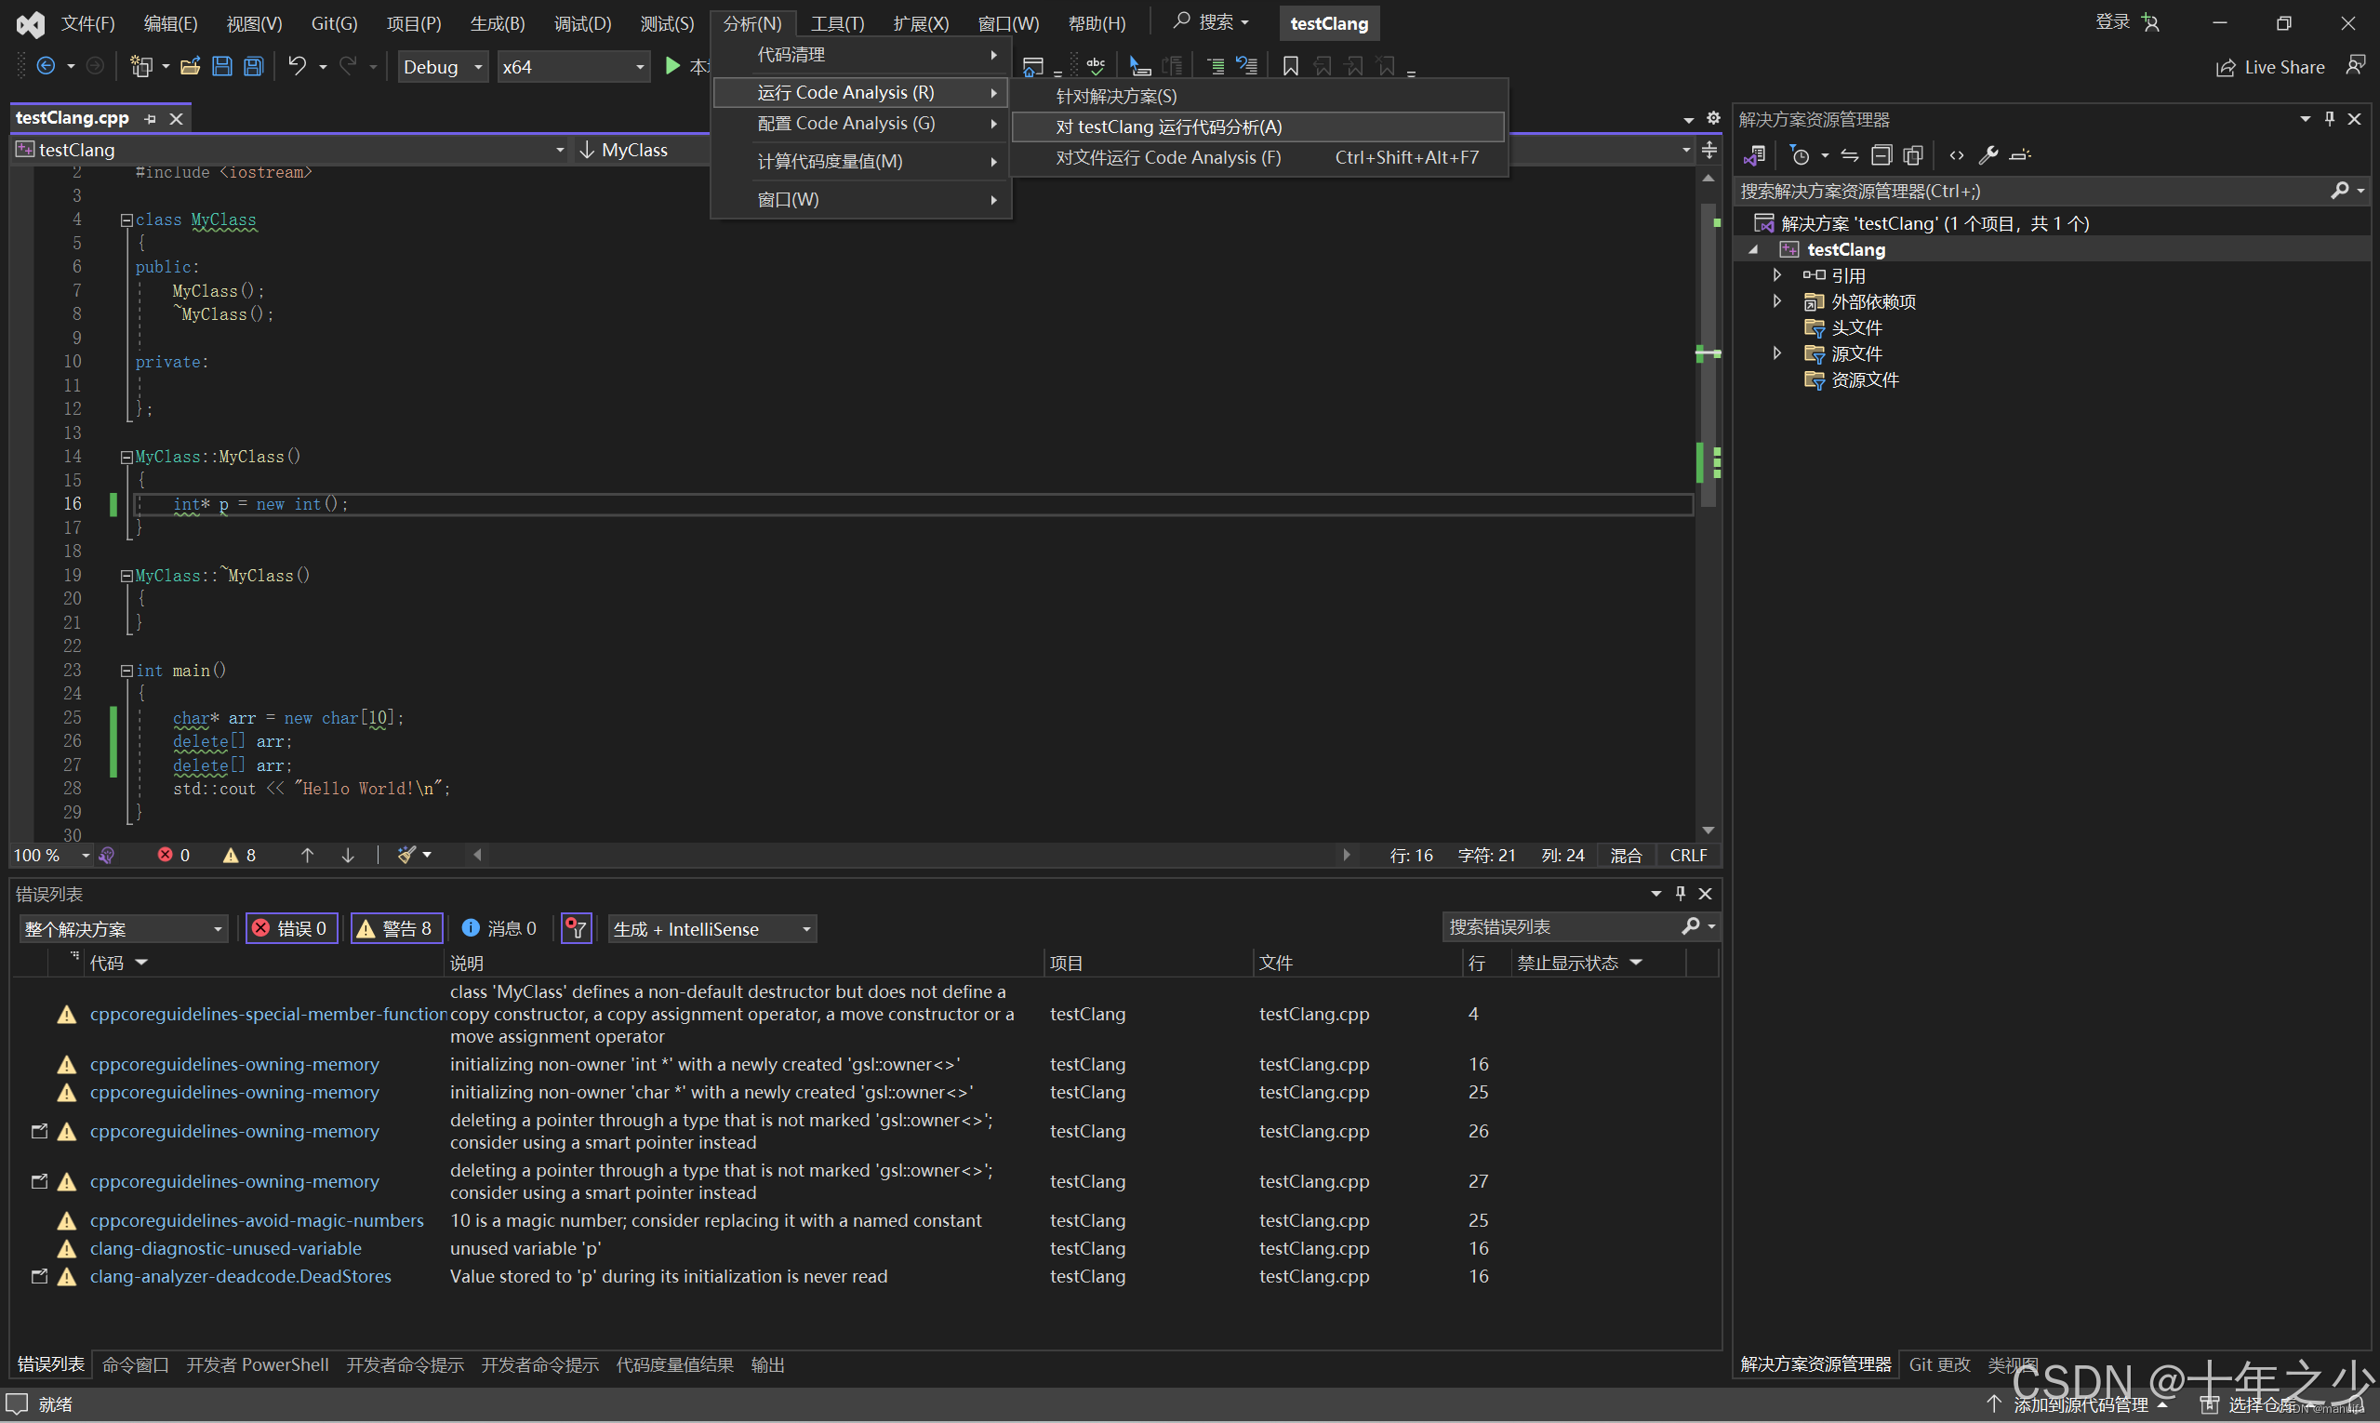
Task: Toggle the Warnings 8 filter button
Action: 396,928
